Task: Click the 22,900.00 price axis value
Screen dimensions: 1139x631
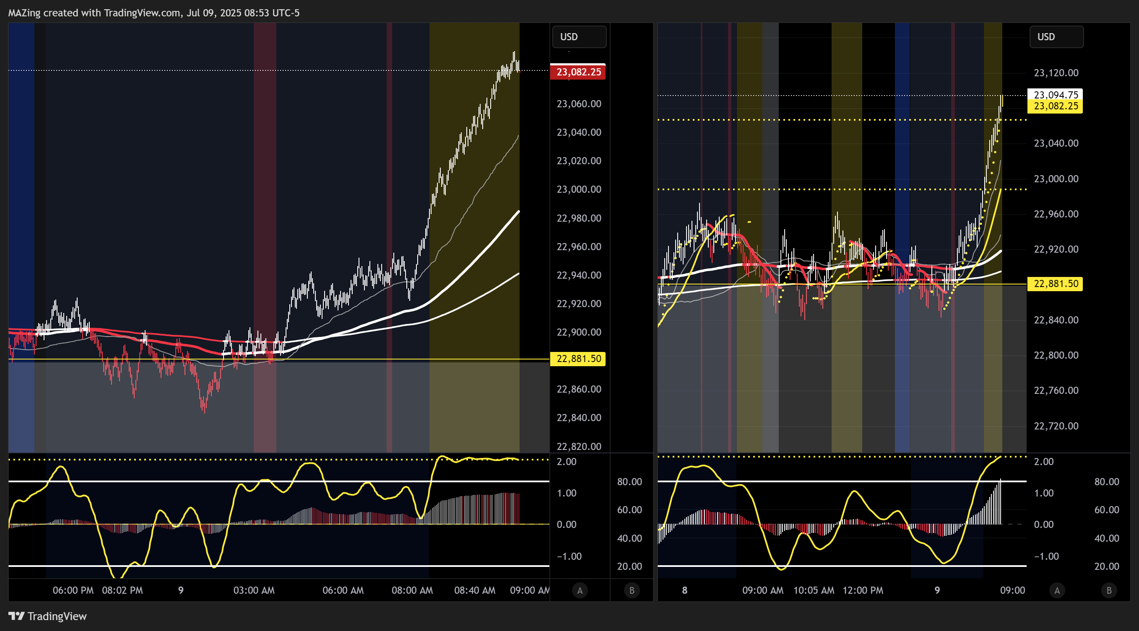Action: [579, 332]
